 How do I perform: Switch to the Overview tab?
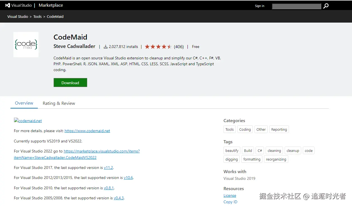pyautogui.click(x=24, y=103)
